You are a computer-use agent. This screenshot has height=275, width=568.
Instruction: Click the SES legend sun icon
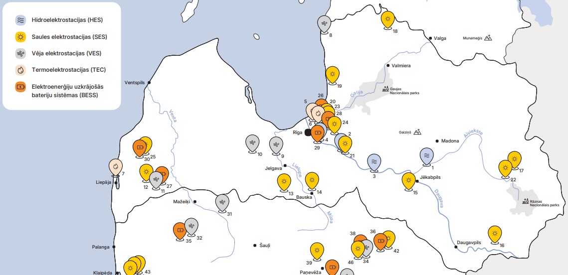coord(20,37)
